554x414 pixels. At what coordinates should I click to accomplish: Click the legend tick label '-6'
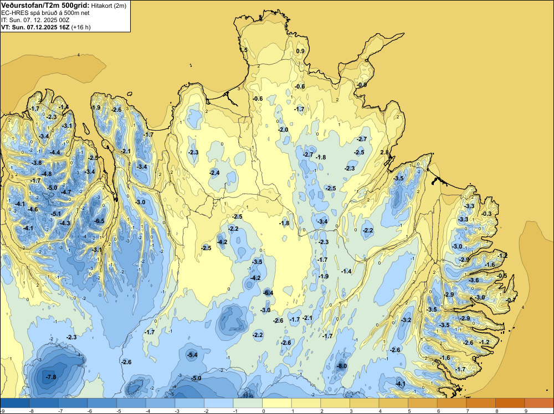90,411
